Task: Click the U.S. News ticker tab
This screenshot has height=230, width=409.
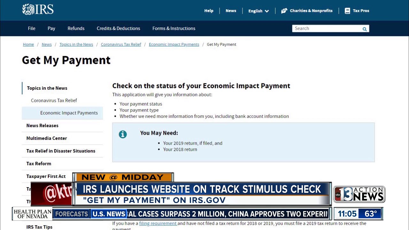Action: (109, 214)
